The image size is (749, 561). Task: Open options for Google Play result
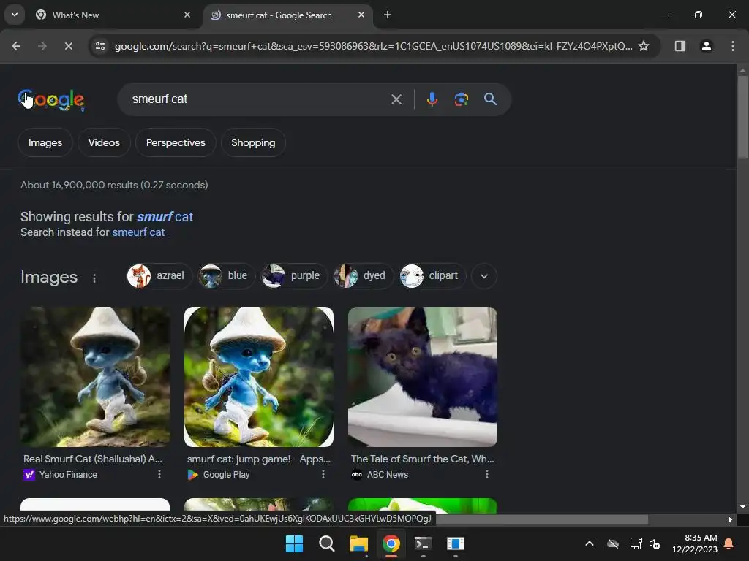tap(323, 474)
